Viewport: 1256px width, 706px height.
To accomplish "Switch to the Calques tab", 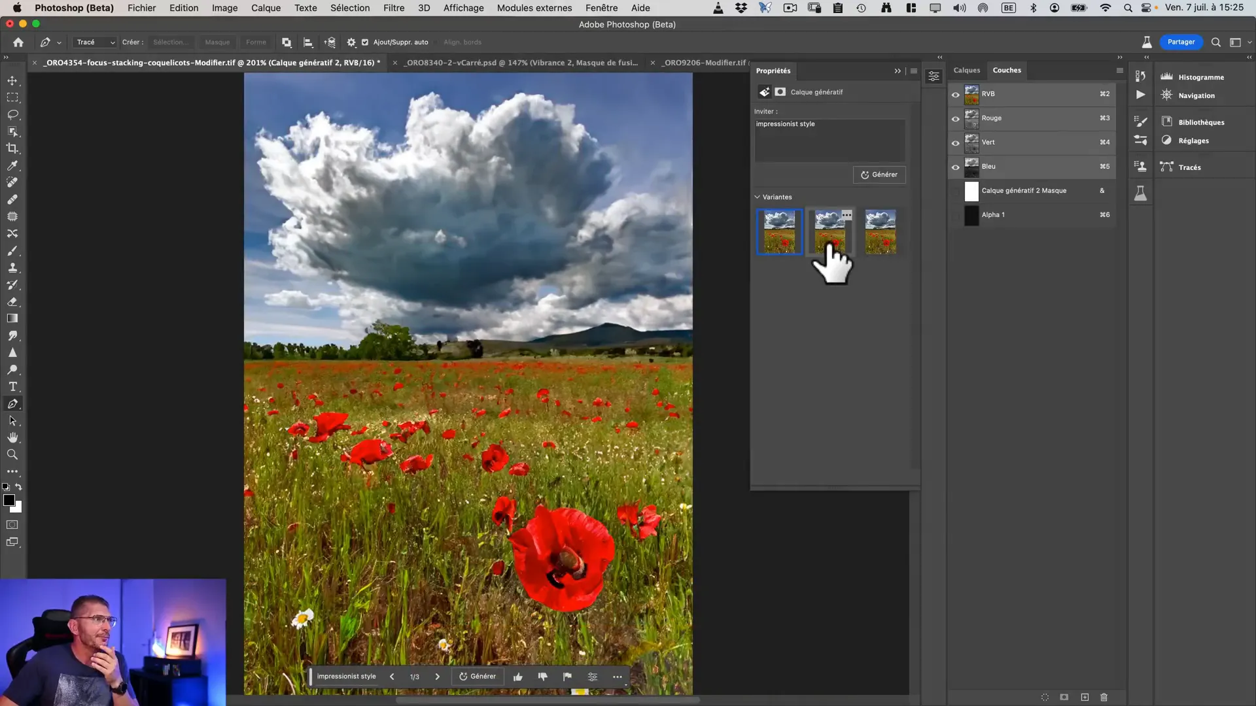I will [x=966, y=70].
